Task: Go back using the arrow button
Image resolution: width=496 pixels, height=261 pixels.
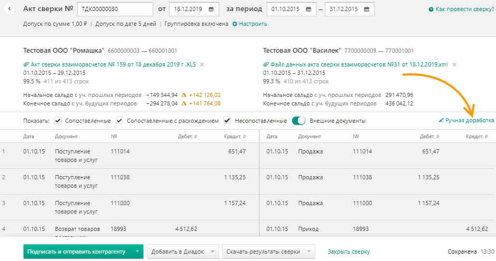Action: coord(10,9)
